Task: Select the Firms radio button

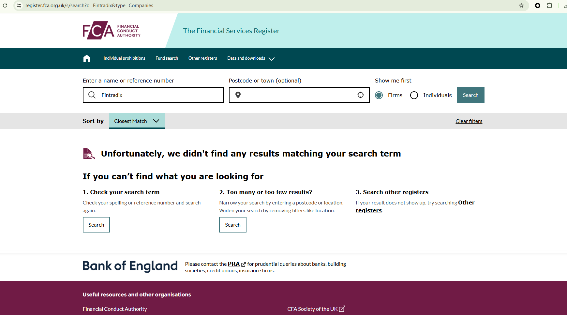Action: 379,95
